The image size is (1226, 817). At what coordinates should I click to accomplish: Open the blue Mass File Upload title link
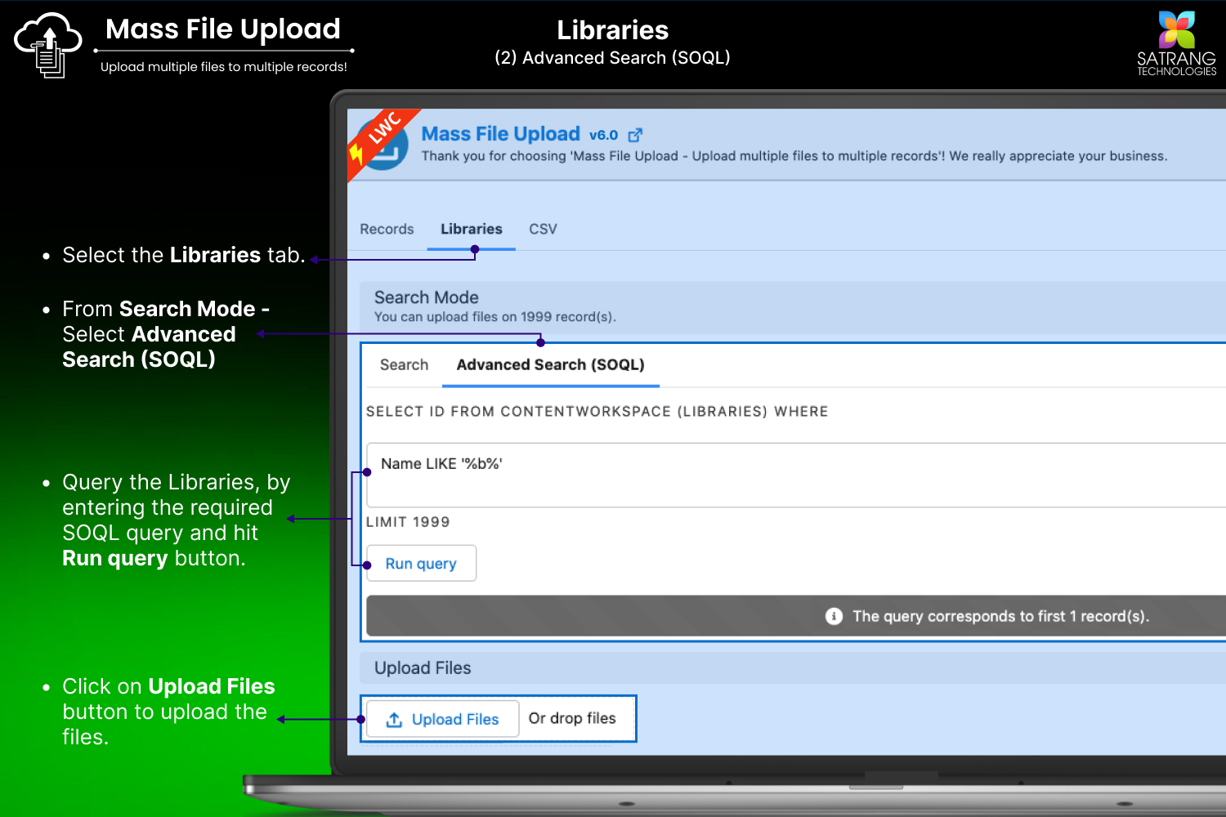(500, 134)
